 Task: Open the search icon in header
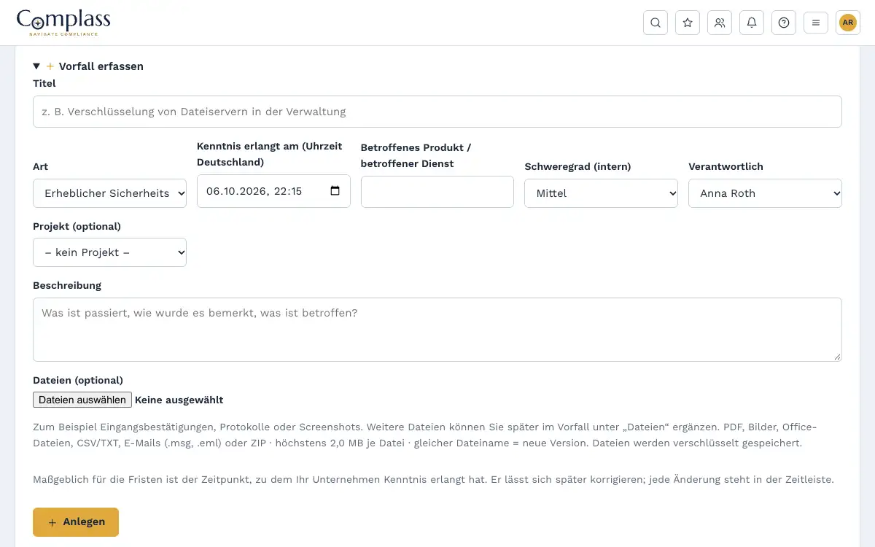tap(656, 23)
